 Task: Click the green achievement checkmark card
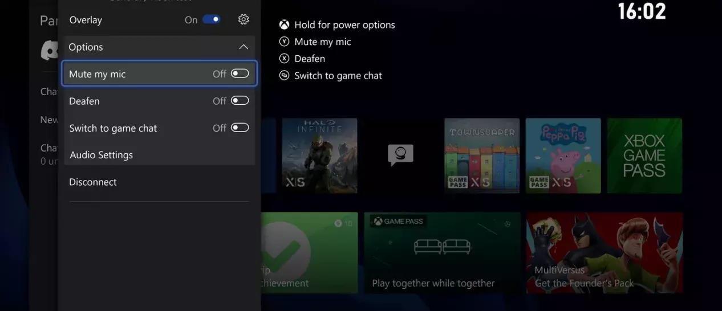[310, 253]
